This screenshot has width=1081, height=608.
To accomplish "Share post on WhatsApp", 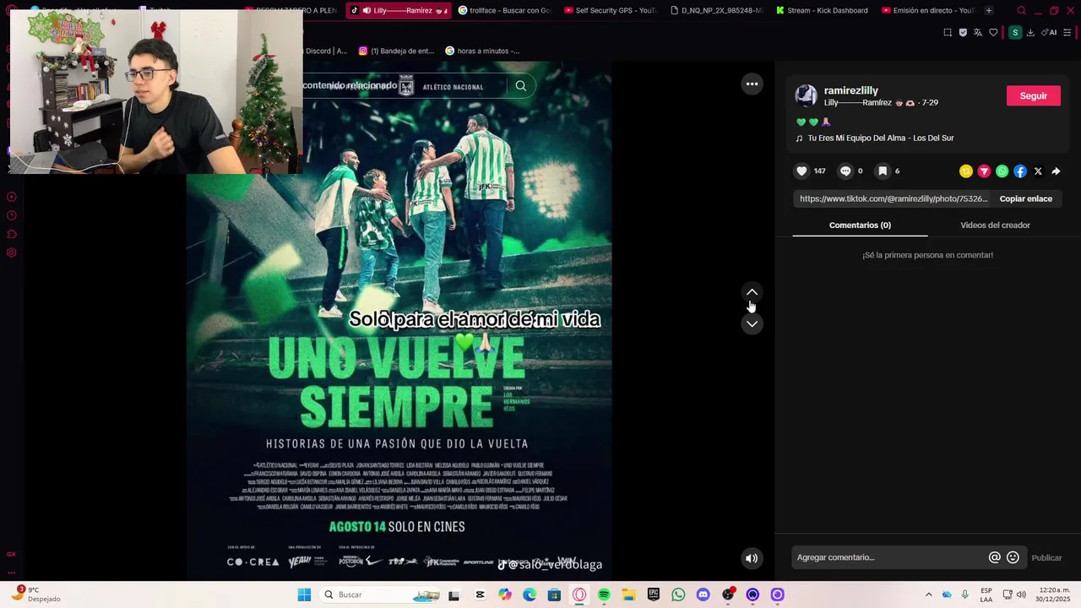I will click(1002, 171).
